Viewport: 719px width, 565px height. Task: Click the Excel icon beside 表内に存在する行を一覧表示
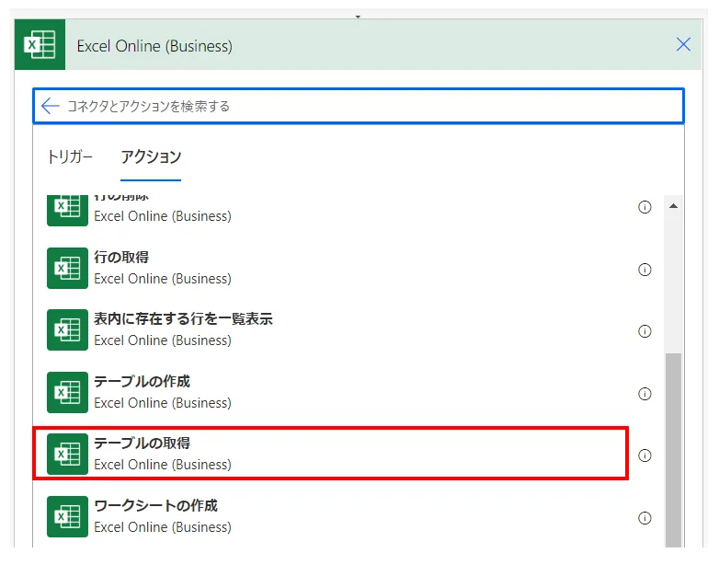pyautogui.click(x=67, y=330)
